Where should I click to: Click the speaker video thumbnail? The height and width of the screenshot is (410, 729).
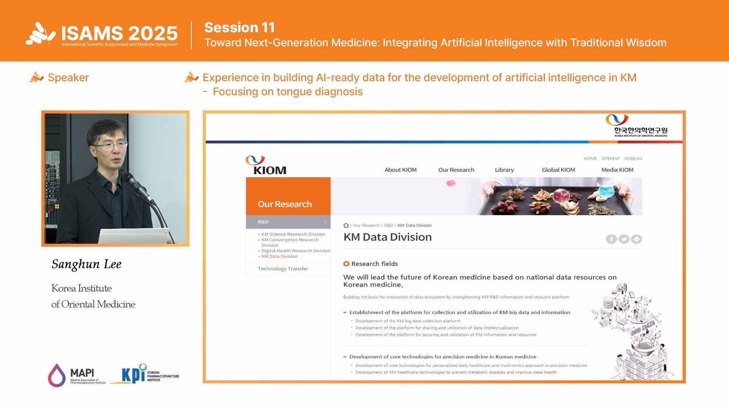point(115,178)
